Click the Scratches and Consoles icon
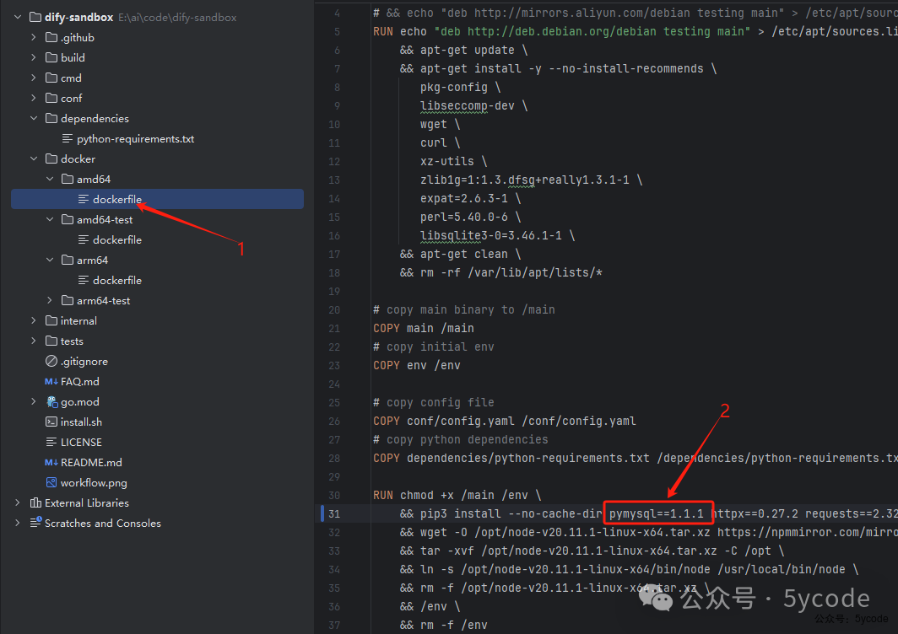898x634 pixels. point(35,524)
